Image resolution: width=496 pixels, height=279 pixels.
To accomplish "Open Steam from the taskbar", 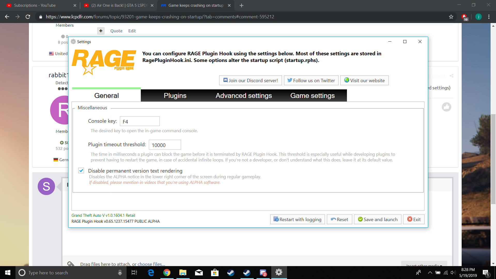I will point(231,273).
